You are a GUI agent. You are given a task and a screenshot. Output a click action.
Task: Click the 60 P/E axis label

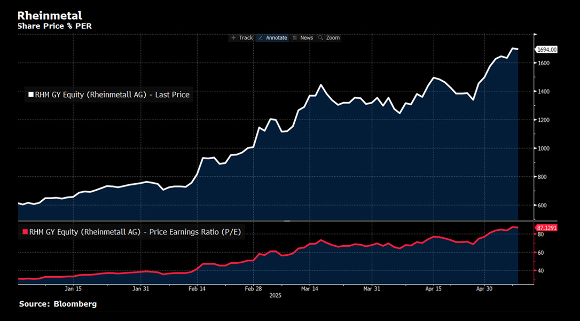coord(540,253)
